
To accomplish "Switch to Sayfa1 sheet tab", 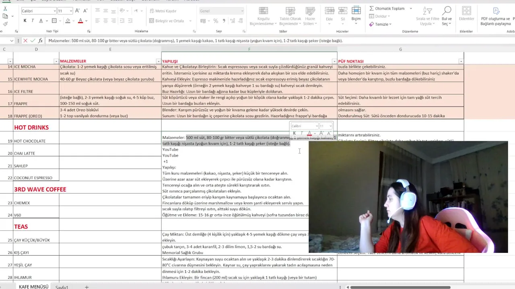I will coord(62,287).
